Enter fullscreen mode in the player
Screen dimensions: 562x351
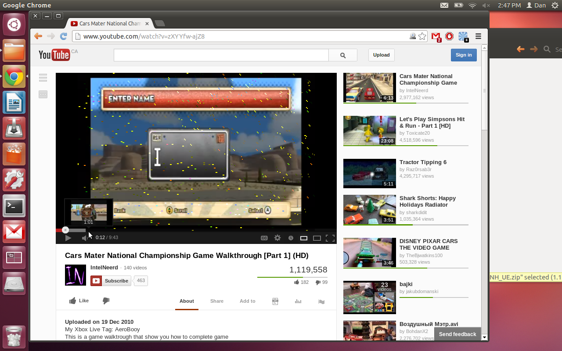click(x=330, y=238)
